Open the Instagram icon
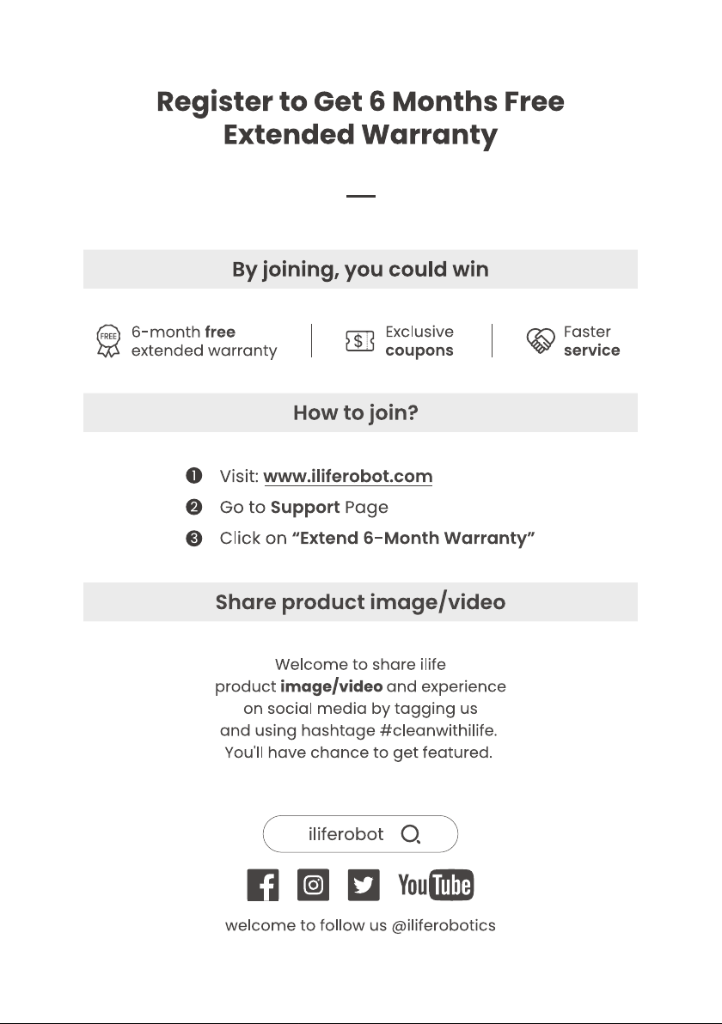This screenshot has width=722, height=1024. click(313, 885)
